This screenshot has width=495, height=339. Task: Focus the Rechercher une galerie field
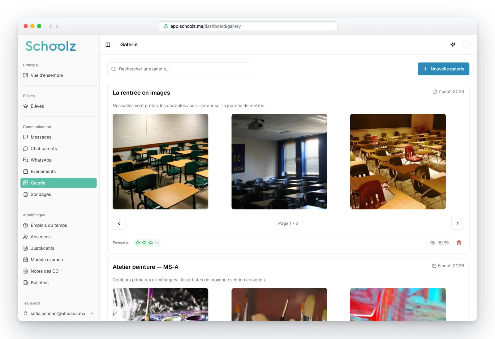click(179, 69)
